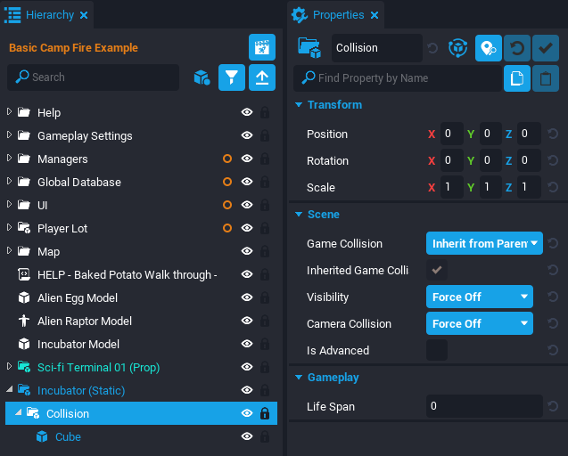568x456 pixels.
Task: Select the Sci-fi Terminal 01 (Prop) item
Action: (x=98, y=367)
